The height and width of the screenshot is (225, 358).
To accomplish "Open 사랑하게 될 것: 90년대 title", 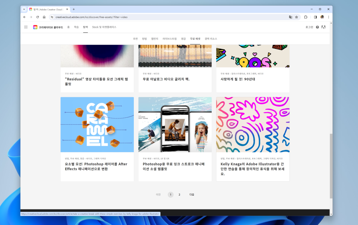I will click(x=238, y=79).
